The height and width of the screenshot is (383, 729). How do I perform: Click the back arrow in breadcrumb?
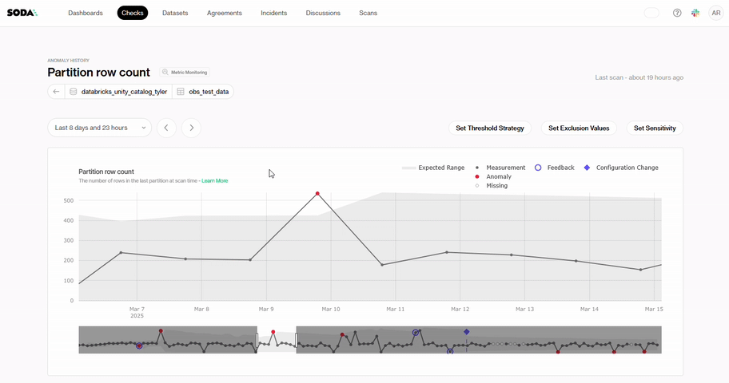57,92
